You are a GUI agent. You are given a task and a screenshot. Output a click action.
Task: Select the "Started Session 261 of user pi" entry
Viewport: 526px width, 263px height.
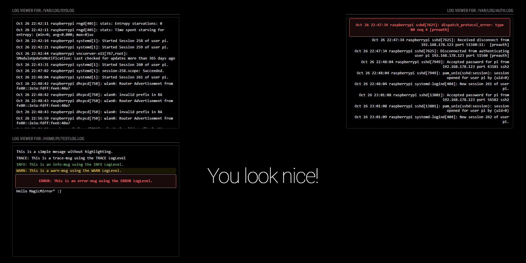point(92,77)
